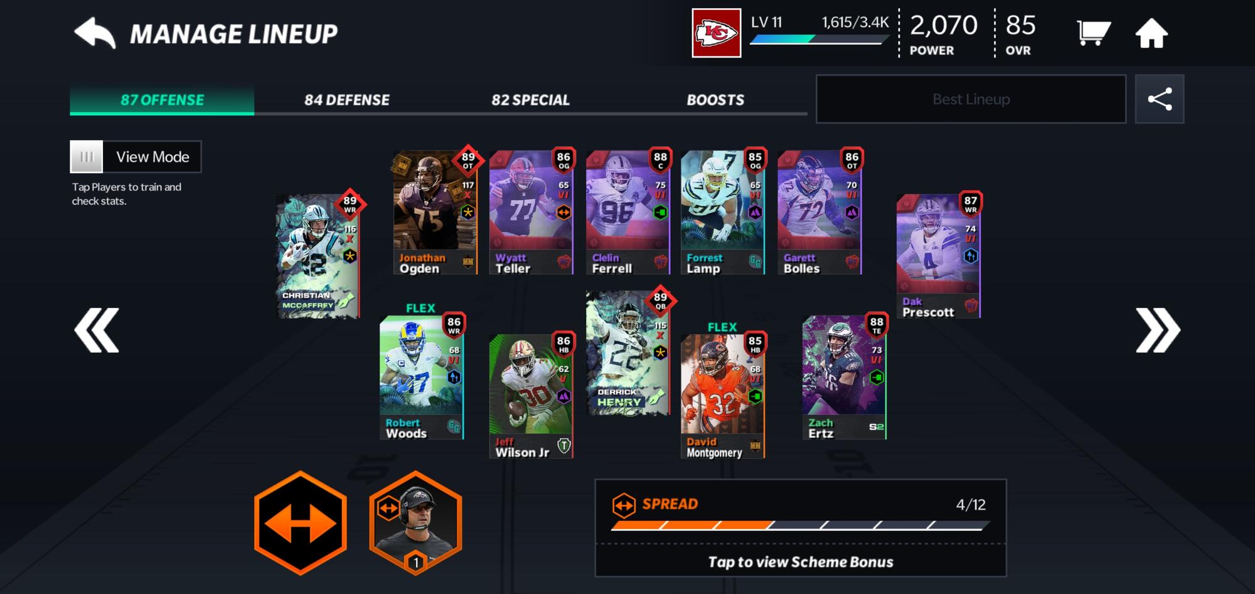Image resolution: width=1255 pixels, height=594 pixels.
Task: Open the head coach hexagon portrait
Action: (x=416, y=522)
